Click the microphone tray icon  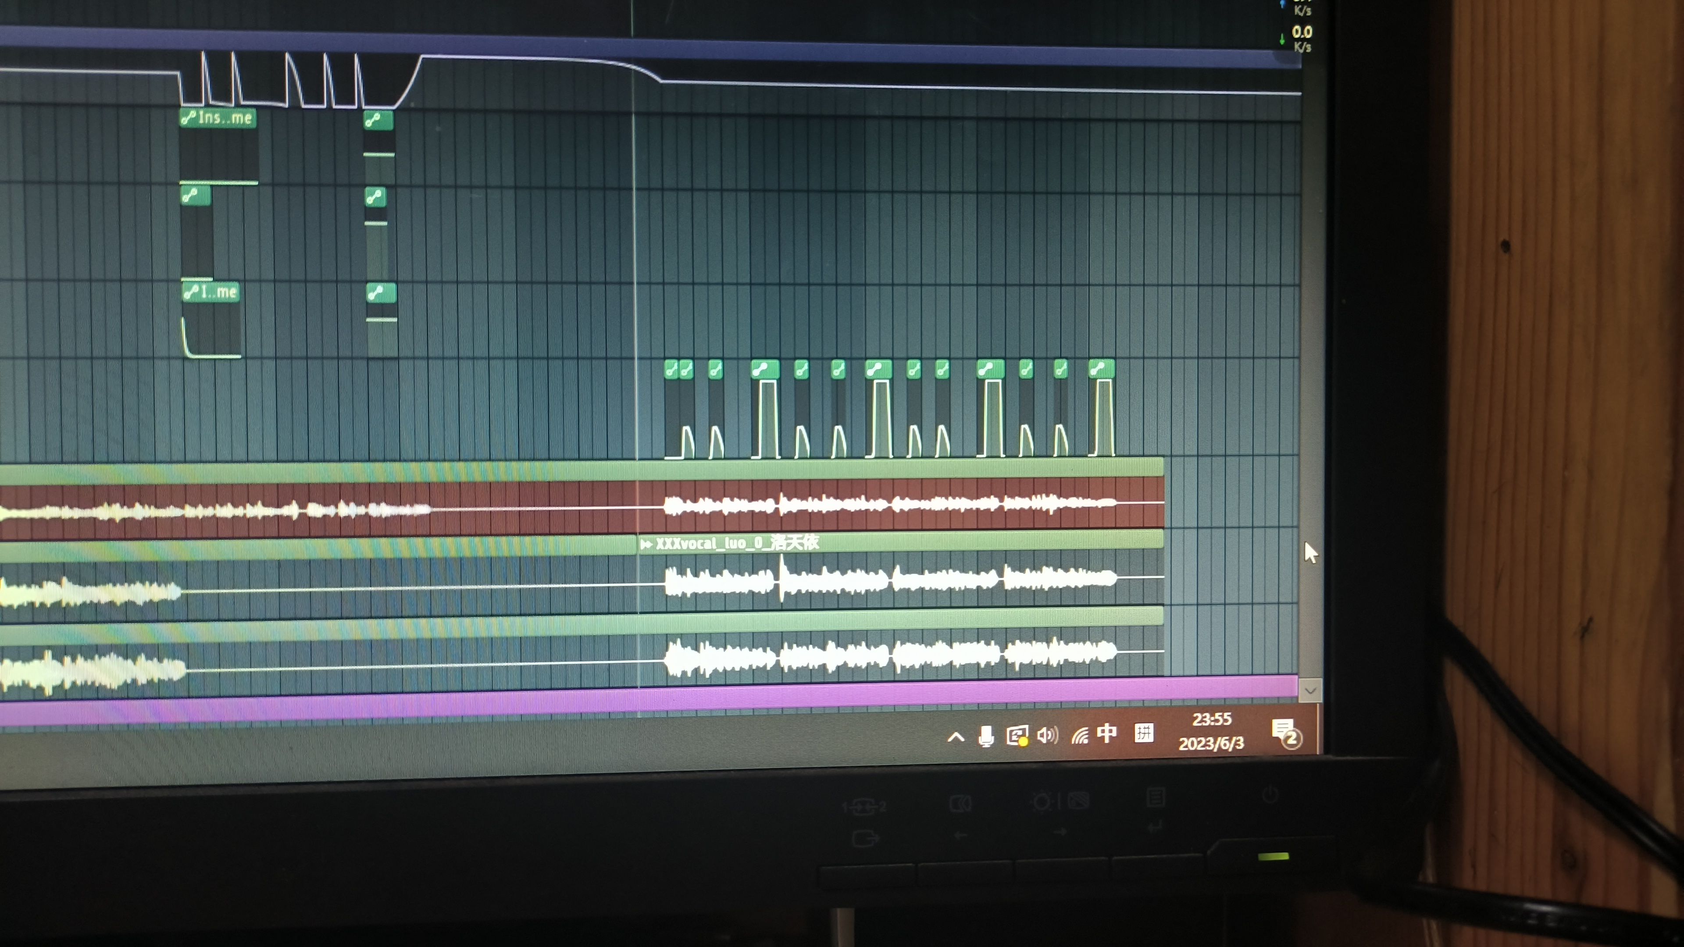click(986, 737)
